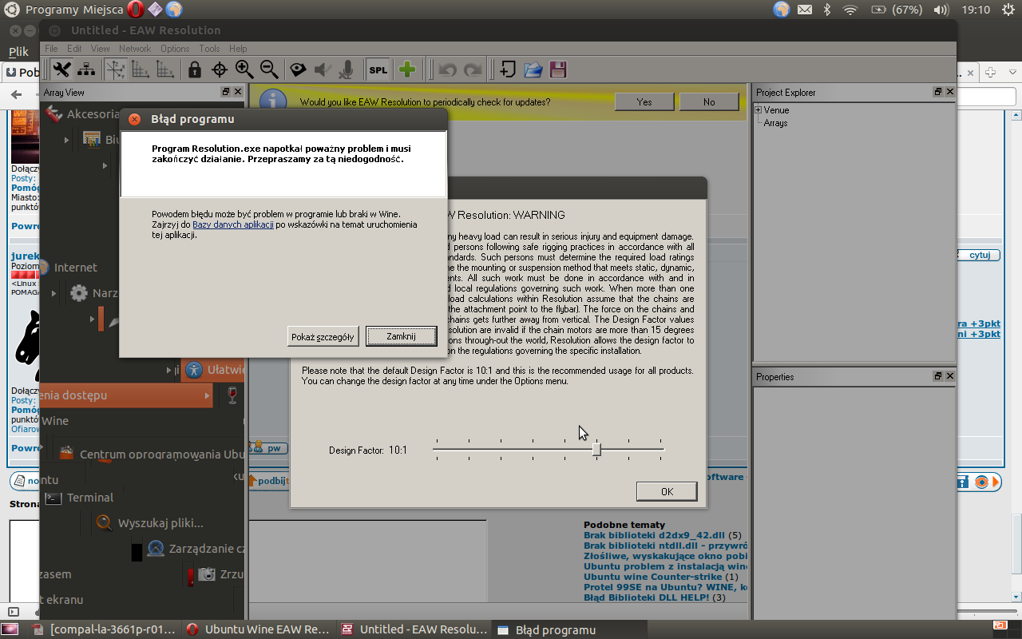The width and height of the screenshot is (1022, 639).
Task: Select the Z-X axis view icon
Action: [140, 69]
